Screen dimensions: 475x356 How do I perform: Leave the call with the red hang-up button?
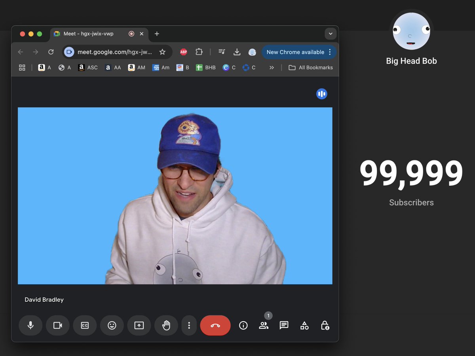click(215, 325)
